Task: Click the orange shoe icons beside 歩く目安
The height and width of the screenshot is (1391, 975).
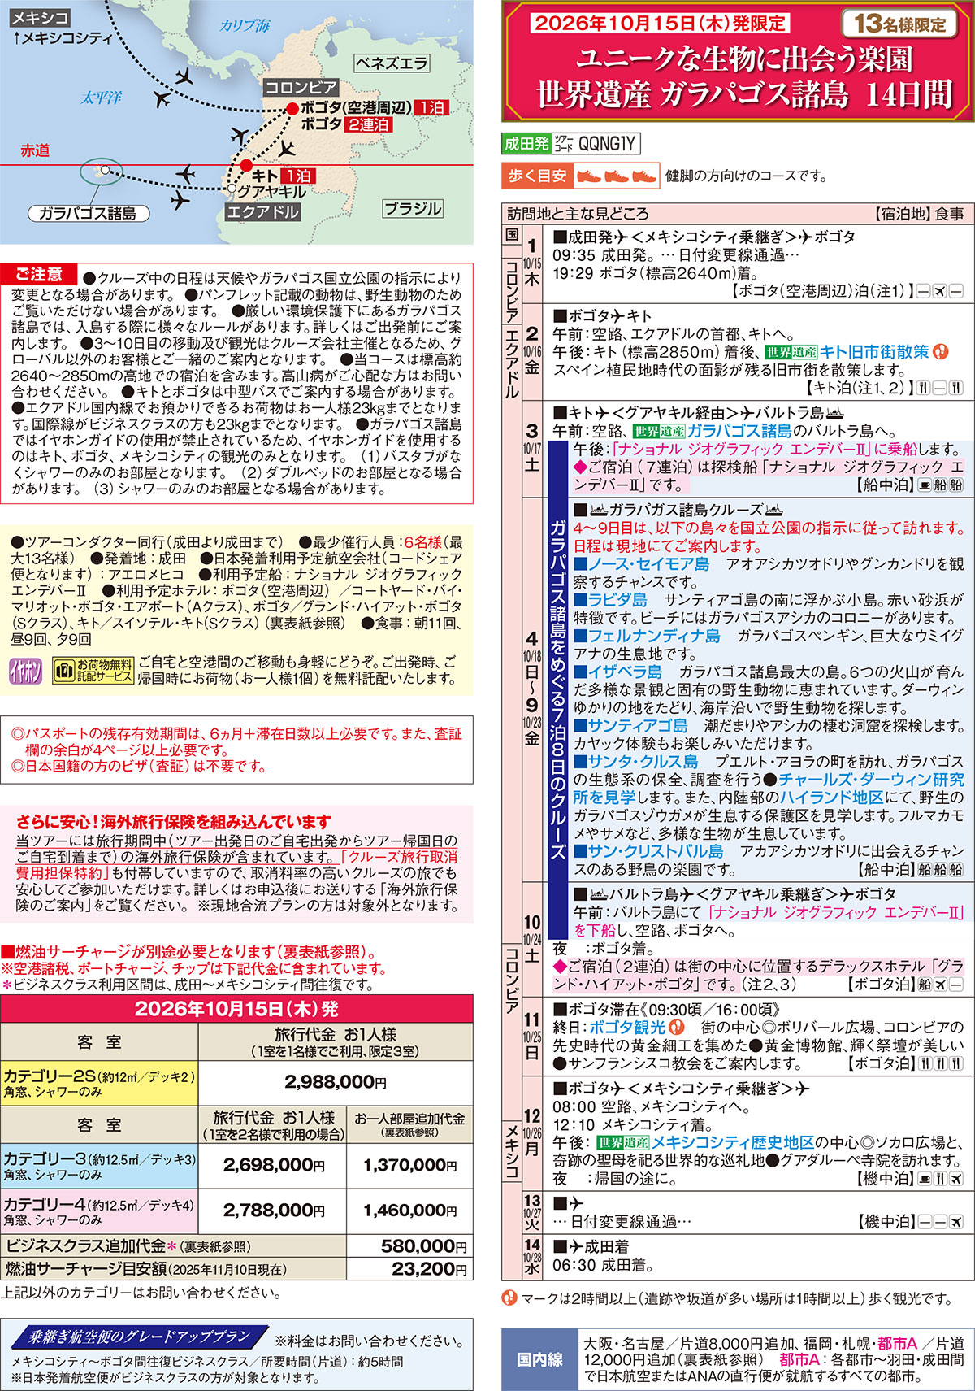Action: 616,176
